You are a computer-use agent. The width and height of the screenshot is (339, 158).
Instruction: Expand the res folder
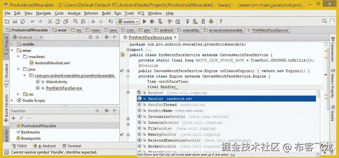18,94
